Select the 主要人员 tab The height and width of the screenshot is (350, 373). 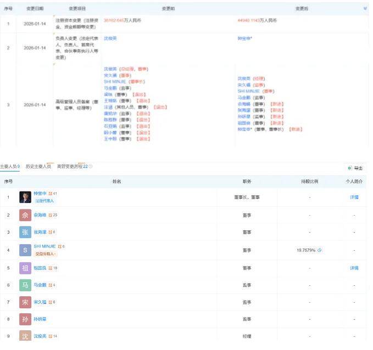point(10,166)
